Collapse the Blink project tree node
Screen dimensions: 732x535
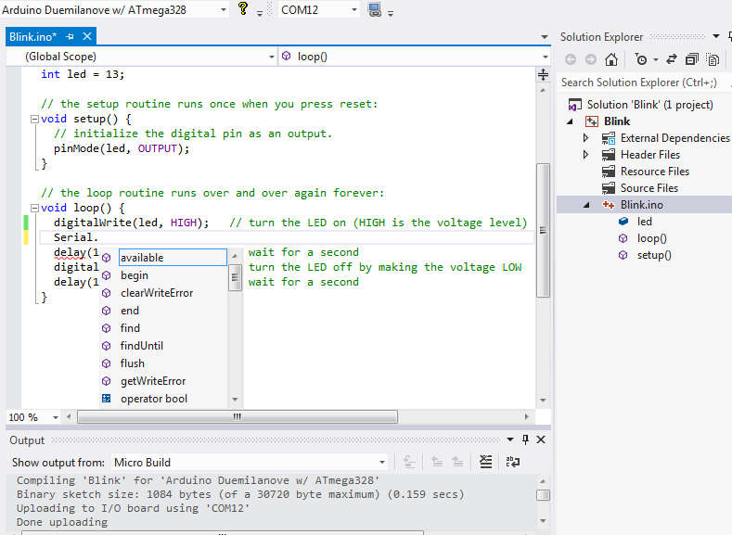570,121
